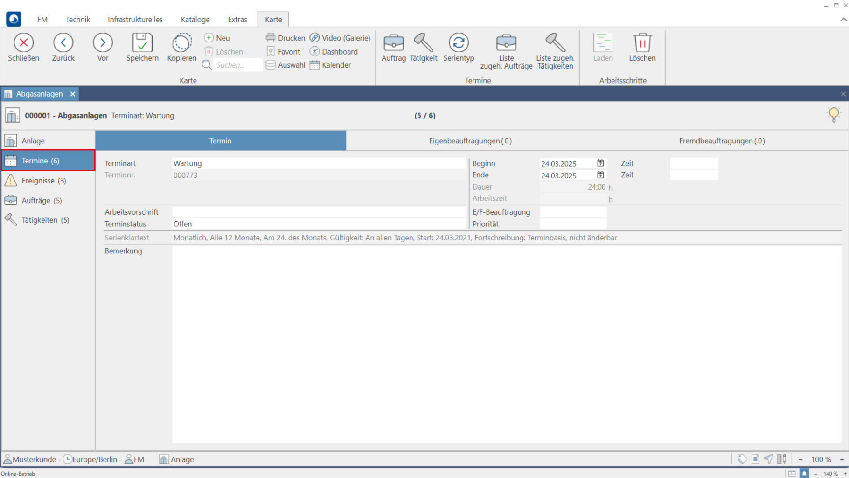The width and height of the screenshot is (849, 478).
Task: Open the Technik menu tab
Action: (78, 20)
